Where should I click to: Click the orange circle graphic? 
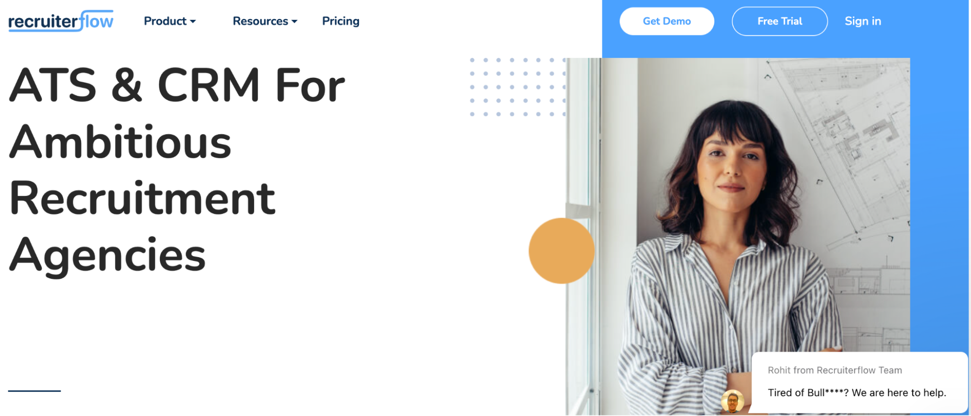[x=562, y=251]
